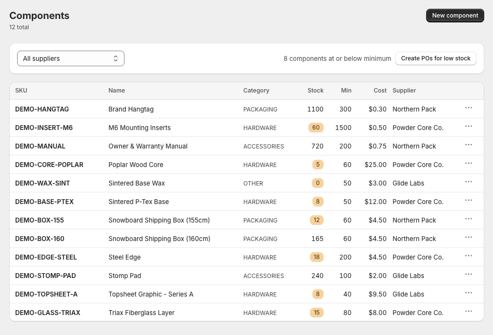Click the Sintered P-Tex Base name
The width and height of the screenshot is (493, 335).
(139, 202)
